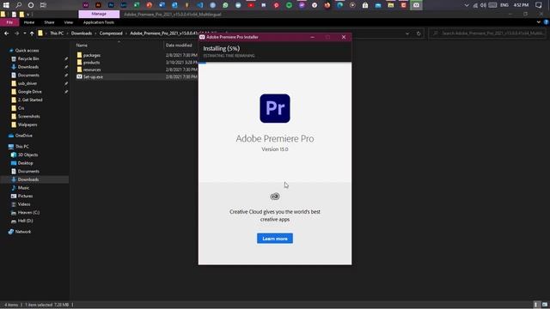Go back in Explorer navigation
Viewport: 550px width, 309px height.
[x=6, y=33]
